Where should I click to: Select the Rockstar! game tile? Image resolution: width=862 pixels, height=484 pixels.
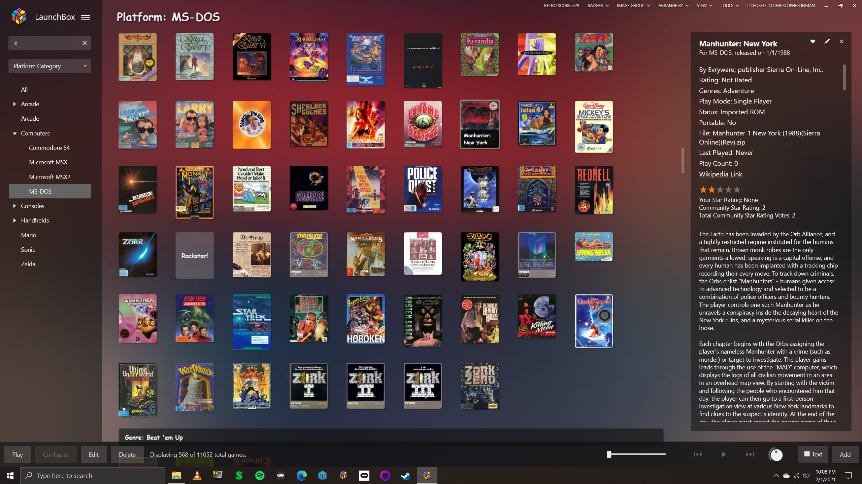(x=195, y=255)
